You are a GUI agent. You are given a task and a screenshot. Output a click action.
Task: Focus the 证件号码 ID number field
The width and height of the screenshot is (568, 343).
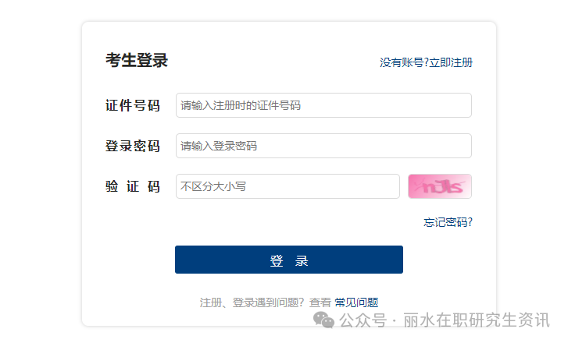point(323,105)
